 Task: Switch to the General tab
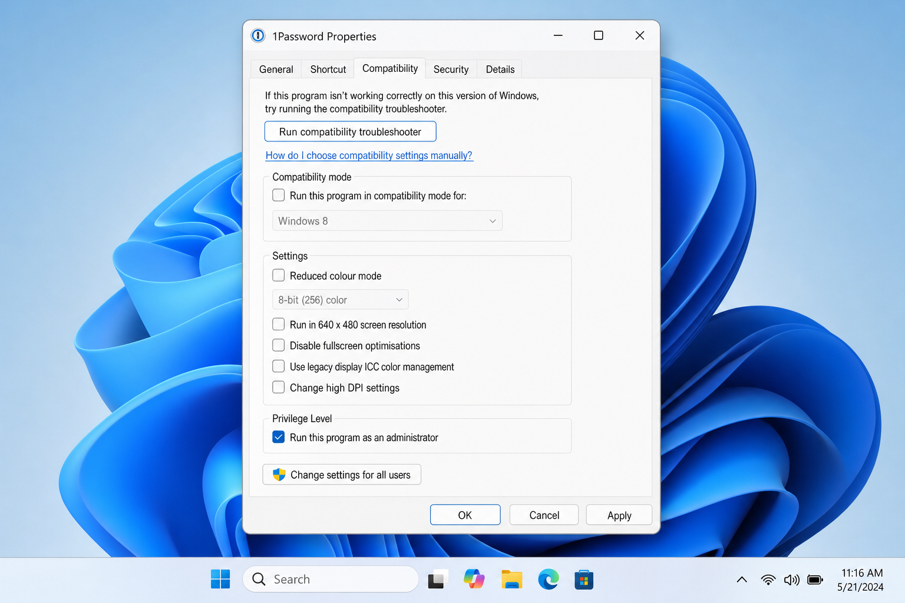click(x=276, y=69)
